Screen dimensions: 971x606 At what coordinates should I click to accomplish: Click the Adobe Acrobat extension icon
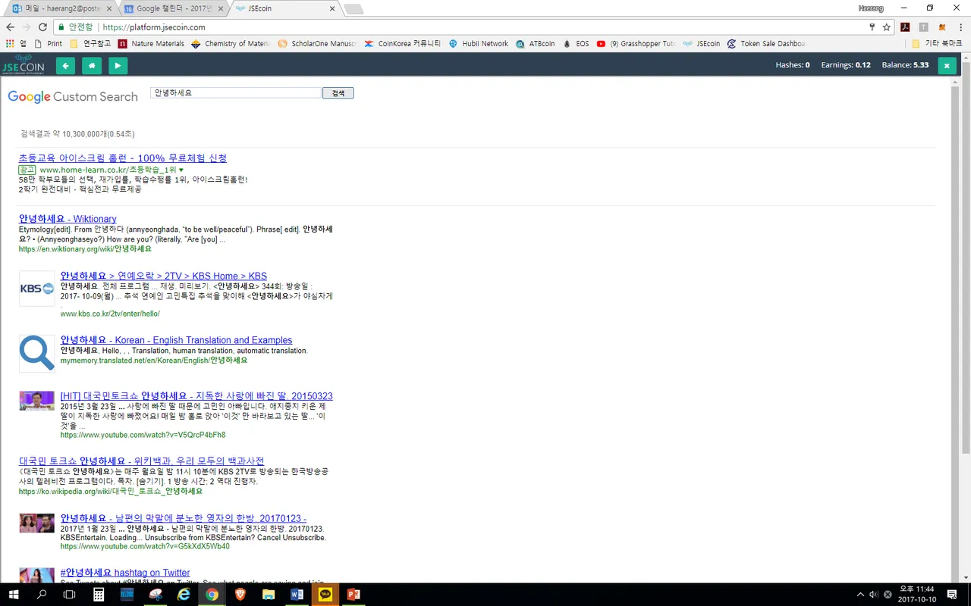(x=905, y=27)
